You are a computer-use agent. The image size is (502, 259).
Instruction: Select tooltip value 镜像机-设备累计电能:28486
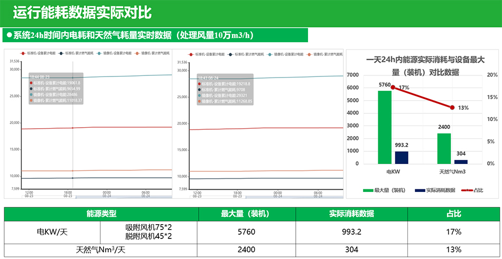point(53,94)
